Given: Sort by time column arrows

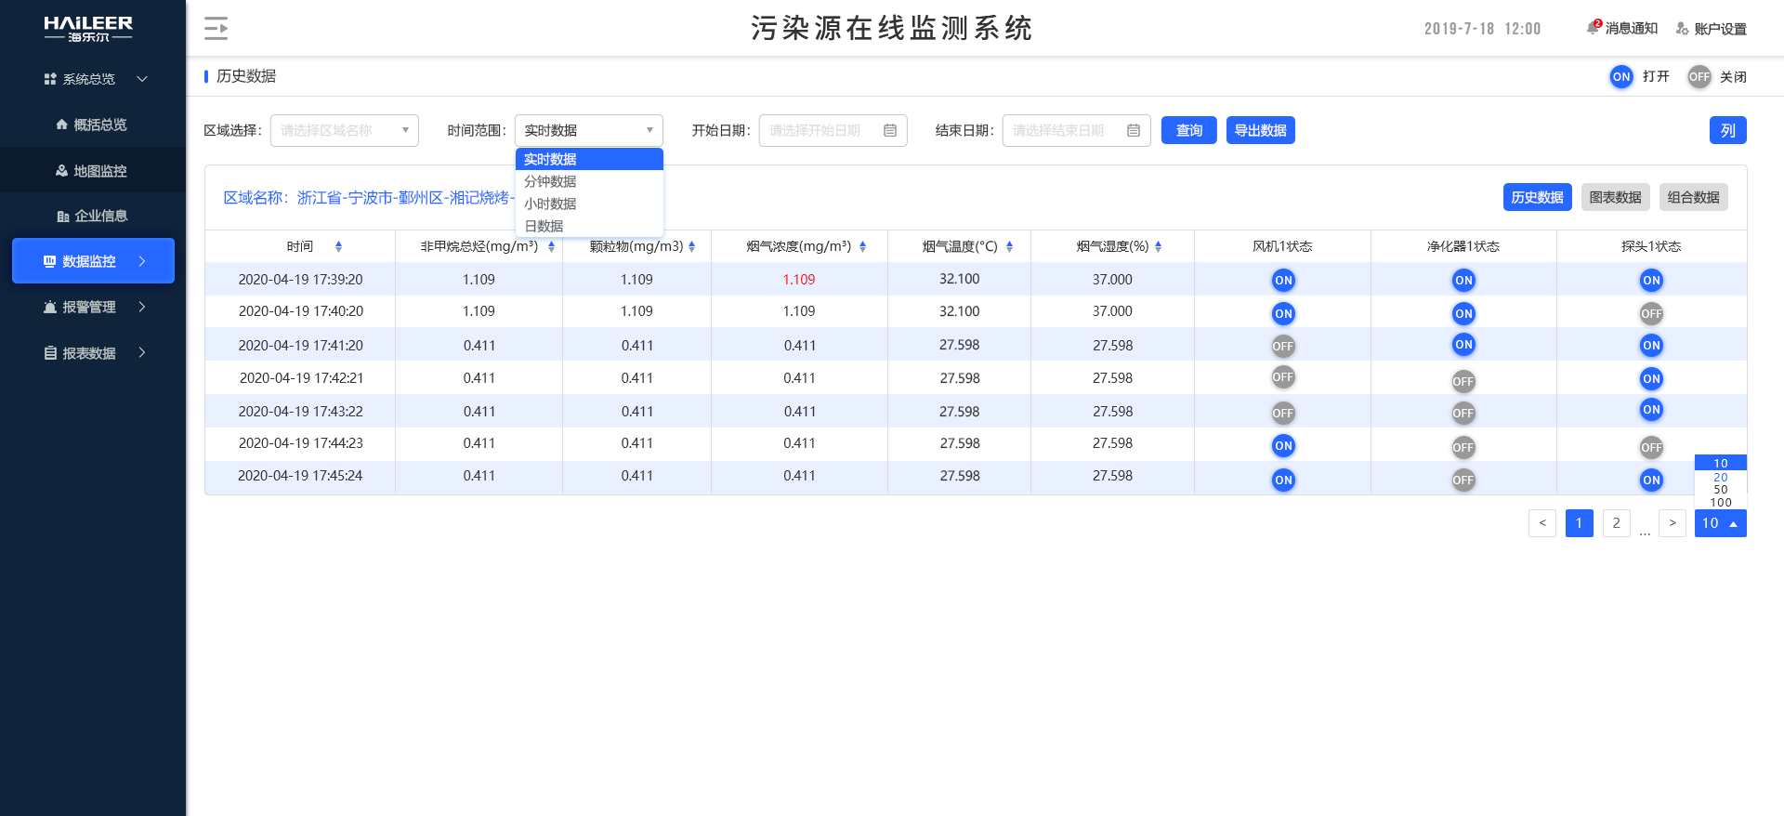Looking at the screenshot, I should (338, 246).
